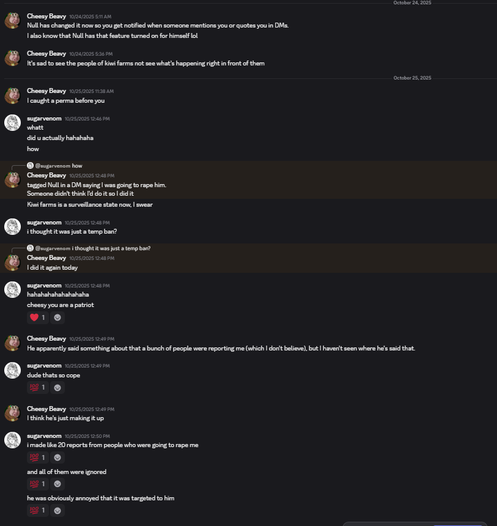The image size is (497, 526).
Task: Click 100 reaction under "annoyed that it was targeted"
Action: pos(38,510)
